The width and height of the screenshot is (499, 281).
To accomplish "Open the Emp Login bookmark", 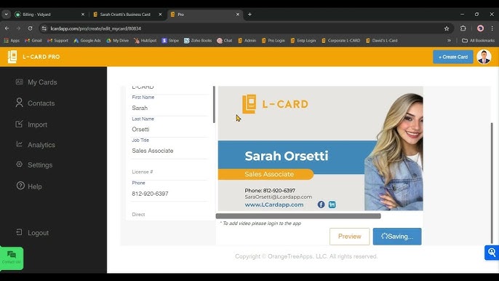I will [x=303, y=41].
